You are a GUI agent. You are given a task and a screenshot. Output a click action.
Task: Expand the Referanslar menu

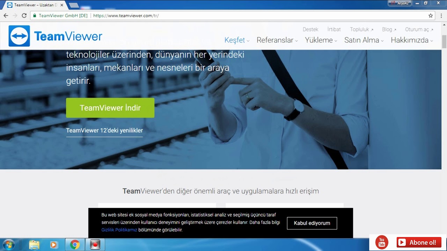[x=277, y=40]
